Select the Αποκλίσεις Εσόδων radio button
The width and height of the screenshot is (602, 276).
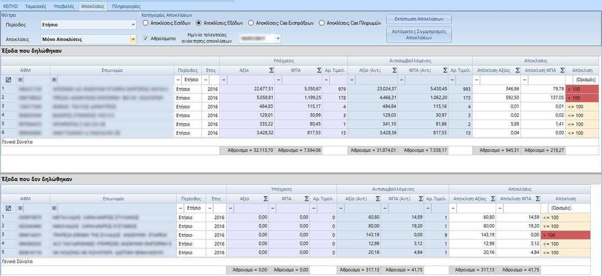pos(145,23)
